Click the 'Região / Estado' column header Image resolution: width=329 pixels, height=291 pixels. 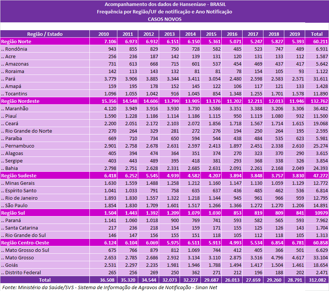pos(45,34)
